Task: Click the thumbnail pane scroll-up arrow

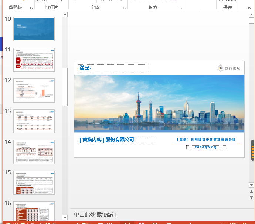Action: (65, 15)
